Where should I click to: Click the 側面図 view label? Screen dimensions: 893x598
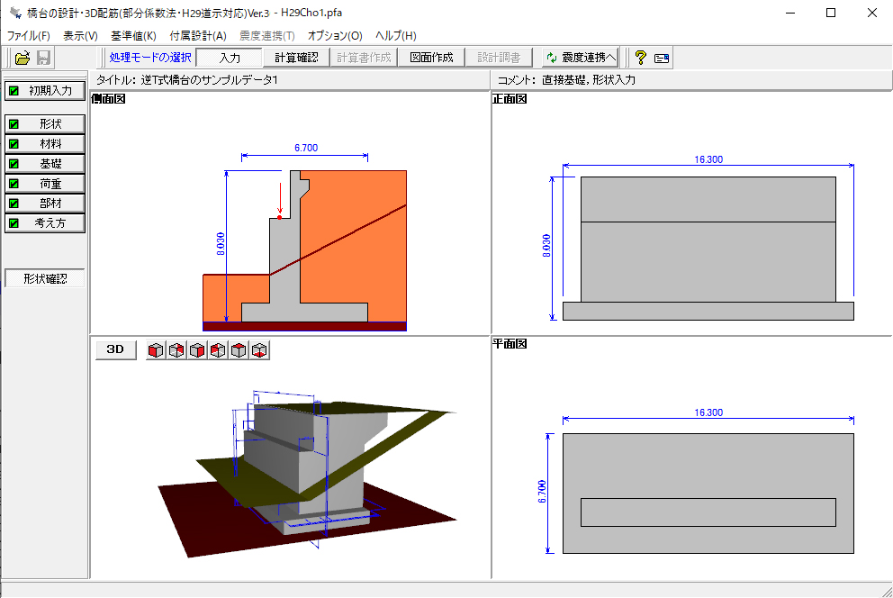(x=108, y=98)
